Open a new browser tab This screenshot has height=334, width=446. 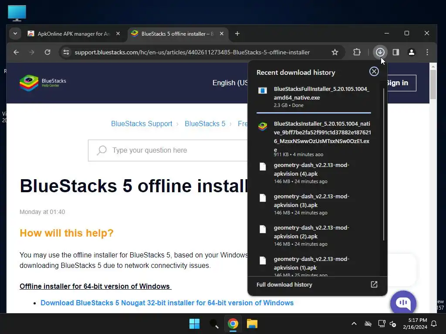(237, 33)
